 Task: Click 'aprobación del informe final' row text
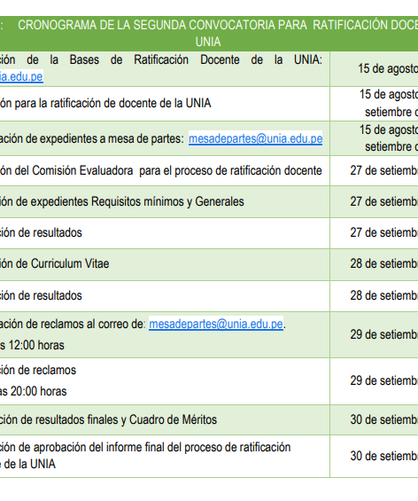click(145, 447)
